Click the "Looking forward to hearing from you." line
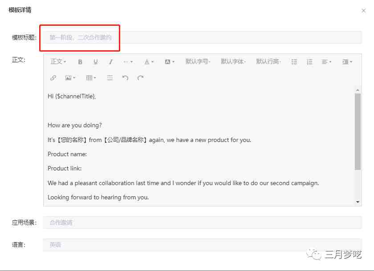 point(98,197)
